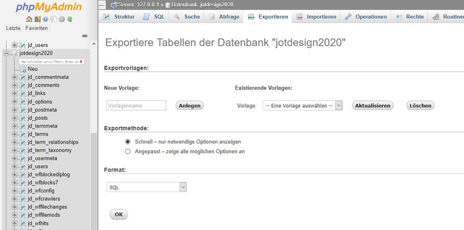Click the red X to clear table filter

81,62
